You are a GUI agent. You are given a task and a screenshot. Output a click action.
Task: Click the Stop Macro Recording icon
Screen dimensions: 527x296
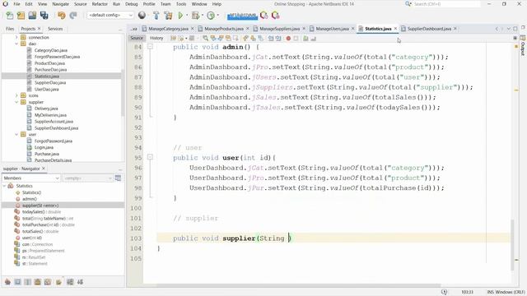tap(296, 39)
